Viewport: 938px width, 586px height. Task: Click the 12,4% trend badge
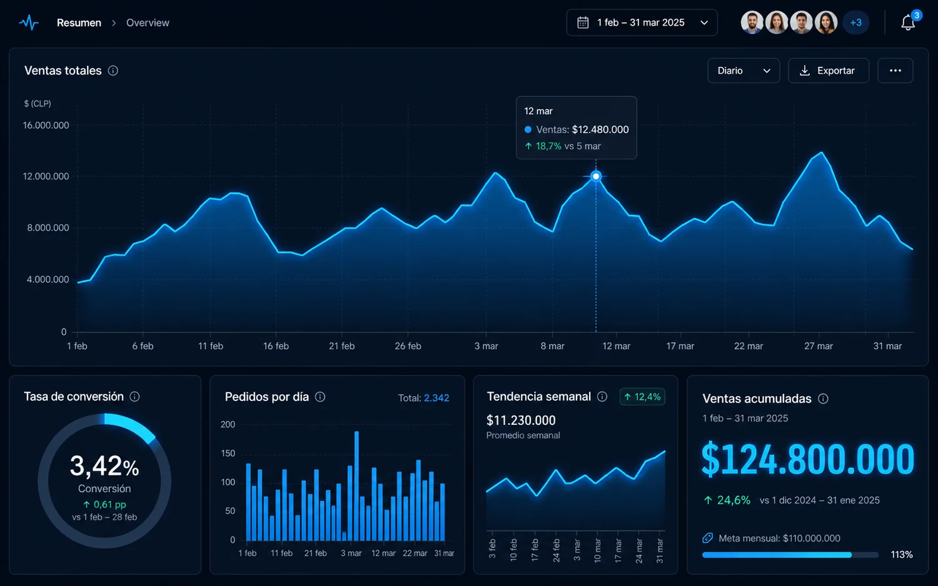[x=642, y=397]
